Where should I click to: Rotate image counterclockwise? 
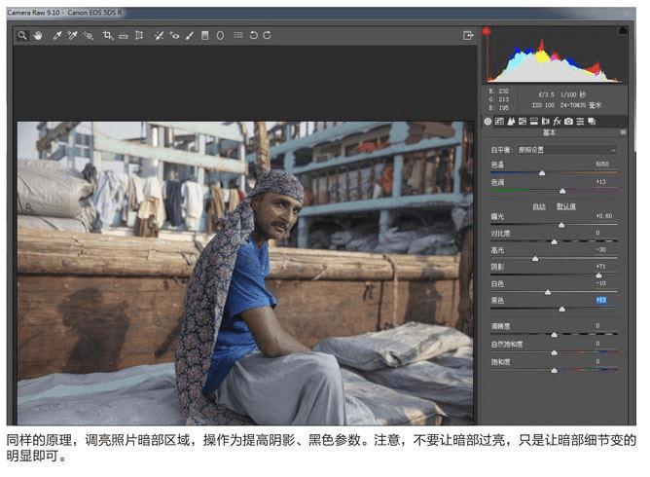pos(254,35)
